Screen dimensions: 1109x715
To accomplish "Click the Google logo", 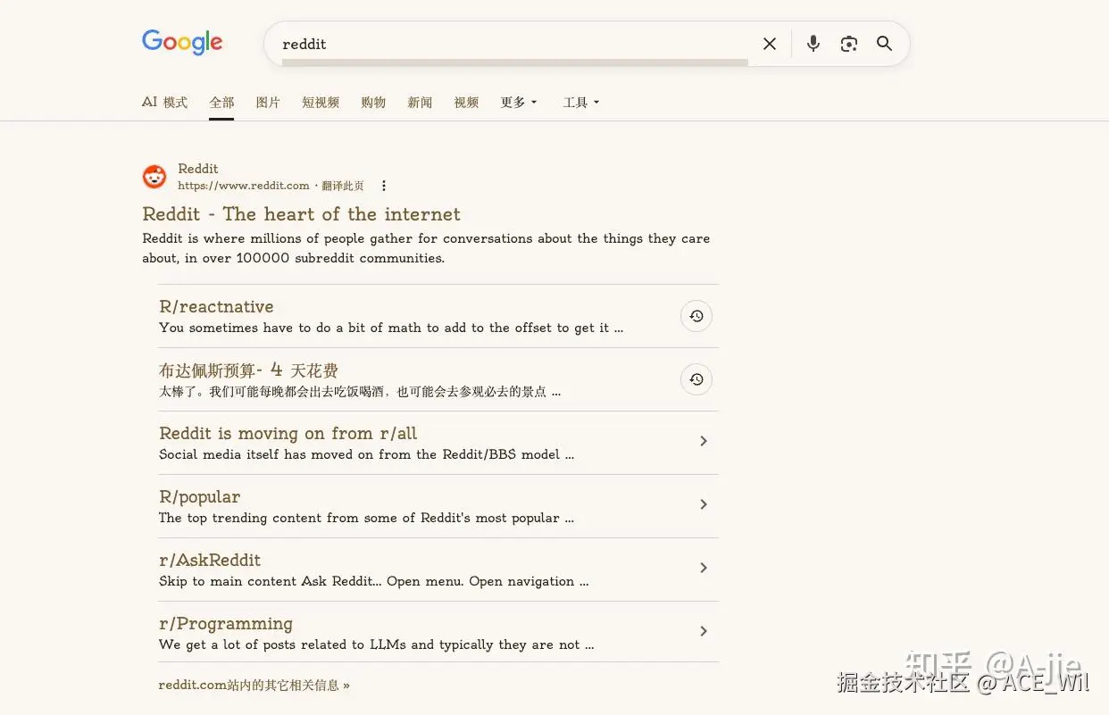I will coord(182,42).
